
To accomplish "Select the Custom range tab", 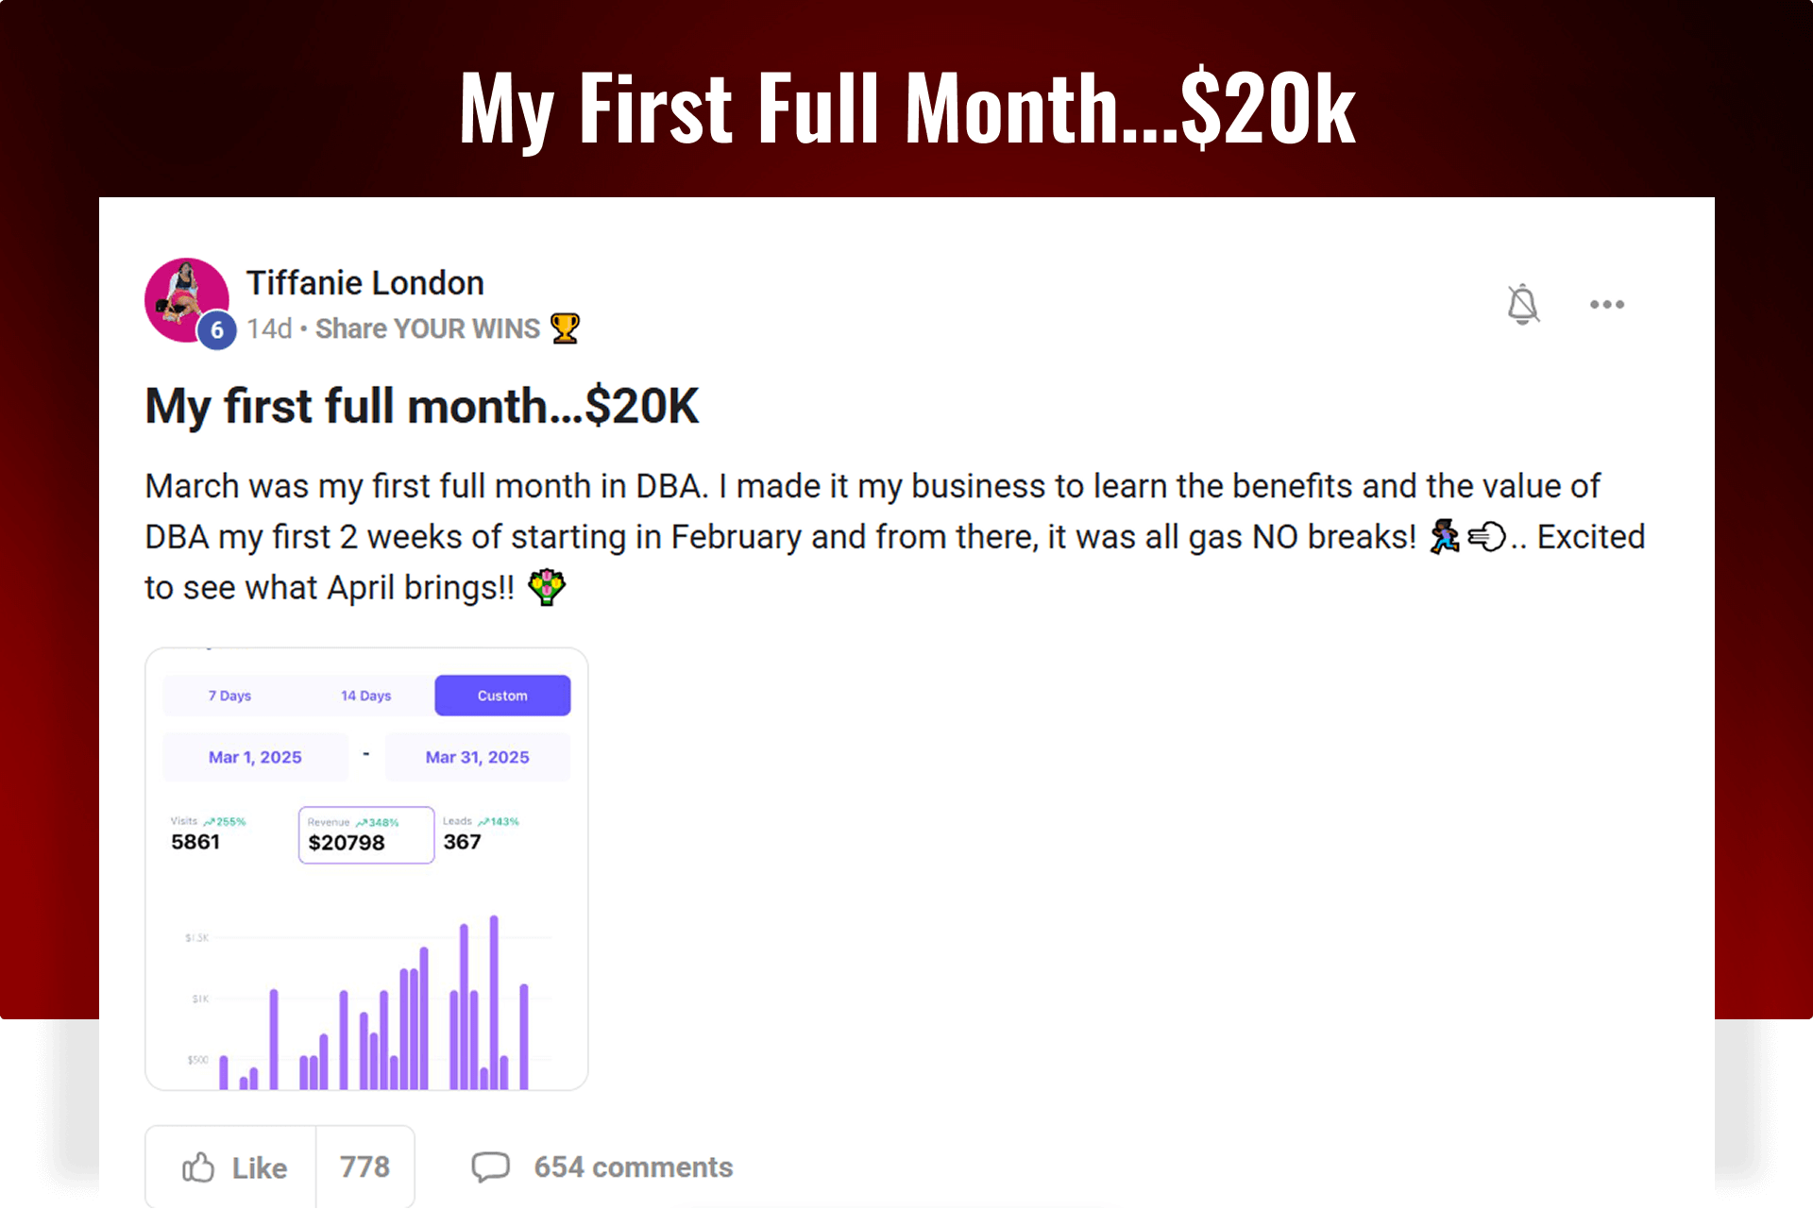I will point(502,696).
